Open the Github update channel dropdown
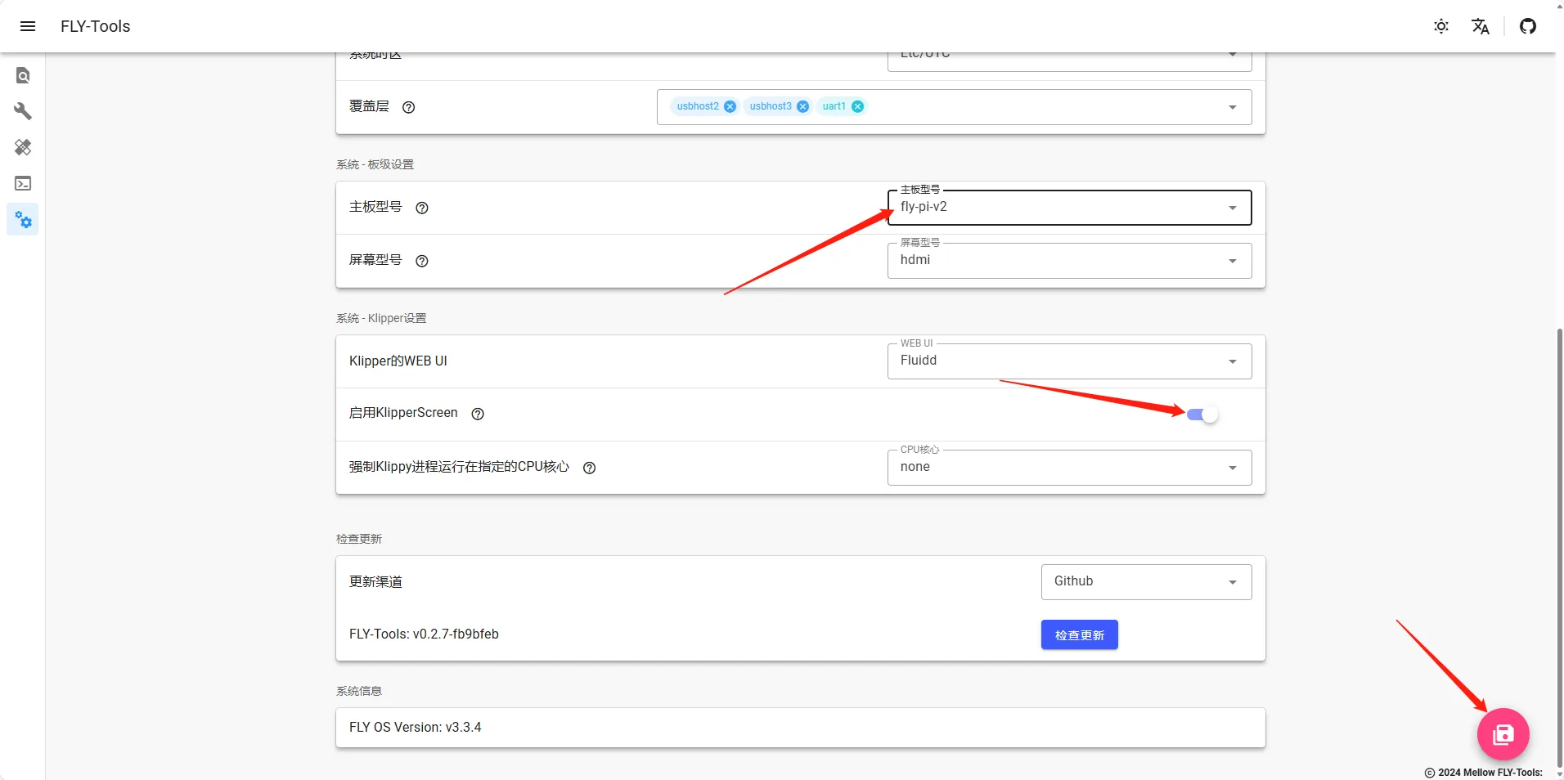The width and height of the screenshot is (1564, 780). [1145, 582]
